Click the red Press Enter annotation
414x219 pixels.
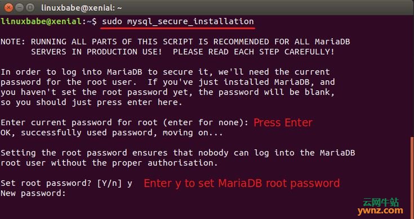click(x=283, y=122)
